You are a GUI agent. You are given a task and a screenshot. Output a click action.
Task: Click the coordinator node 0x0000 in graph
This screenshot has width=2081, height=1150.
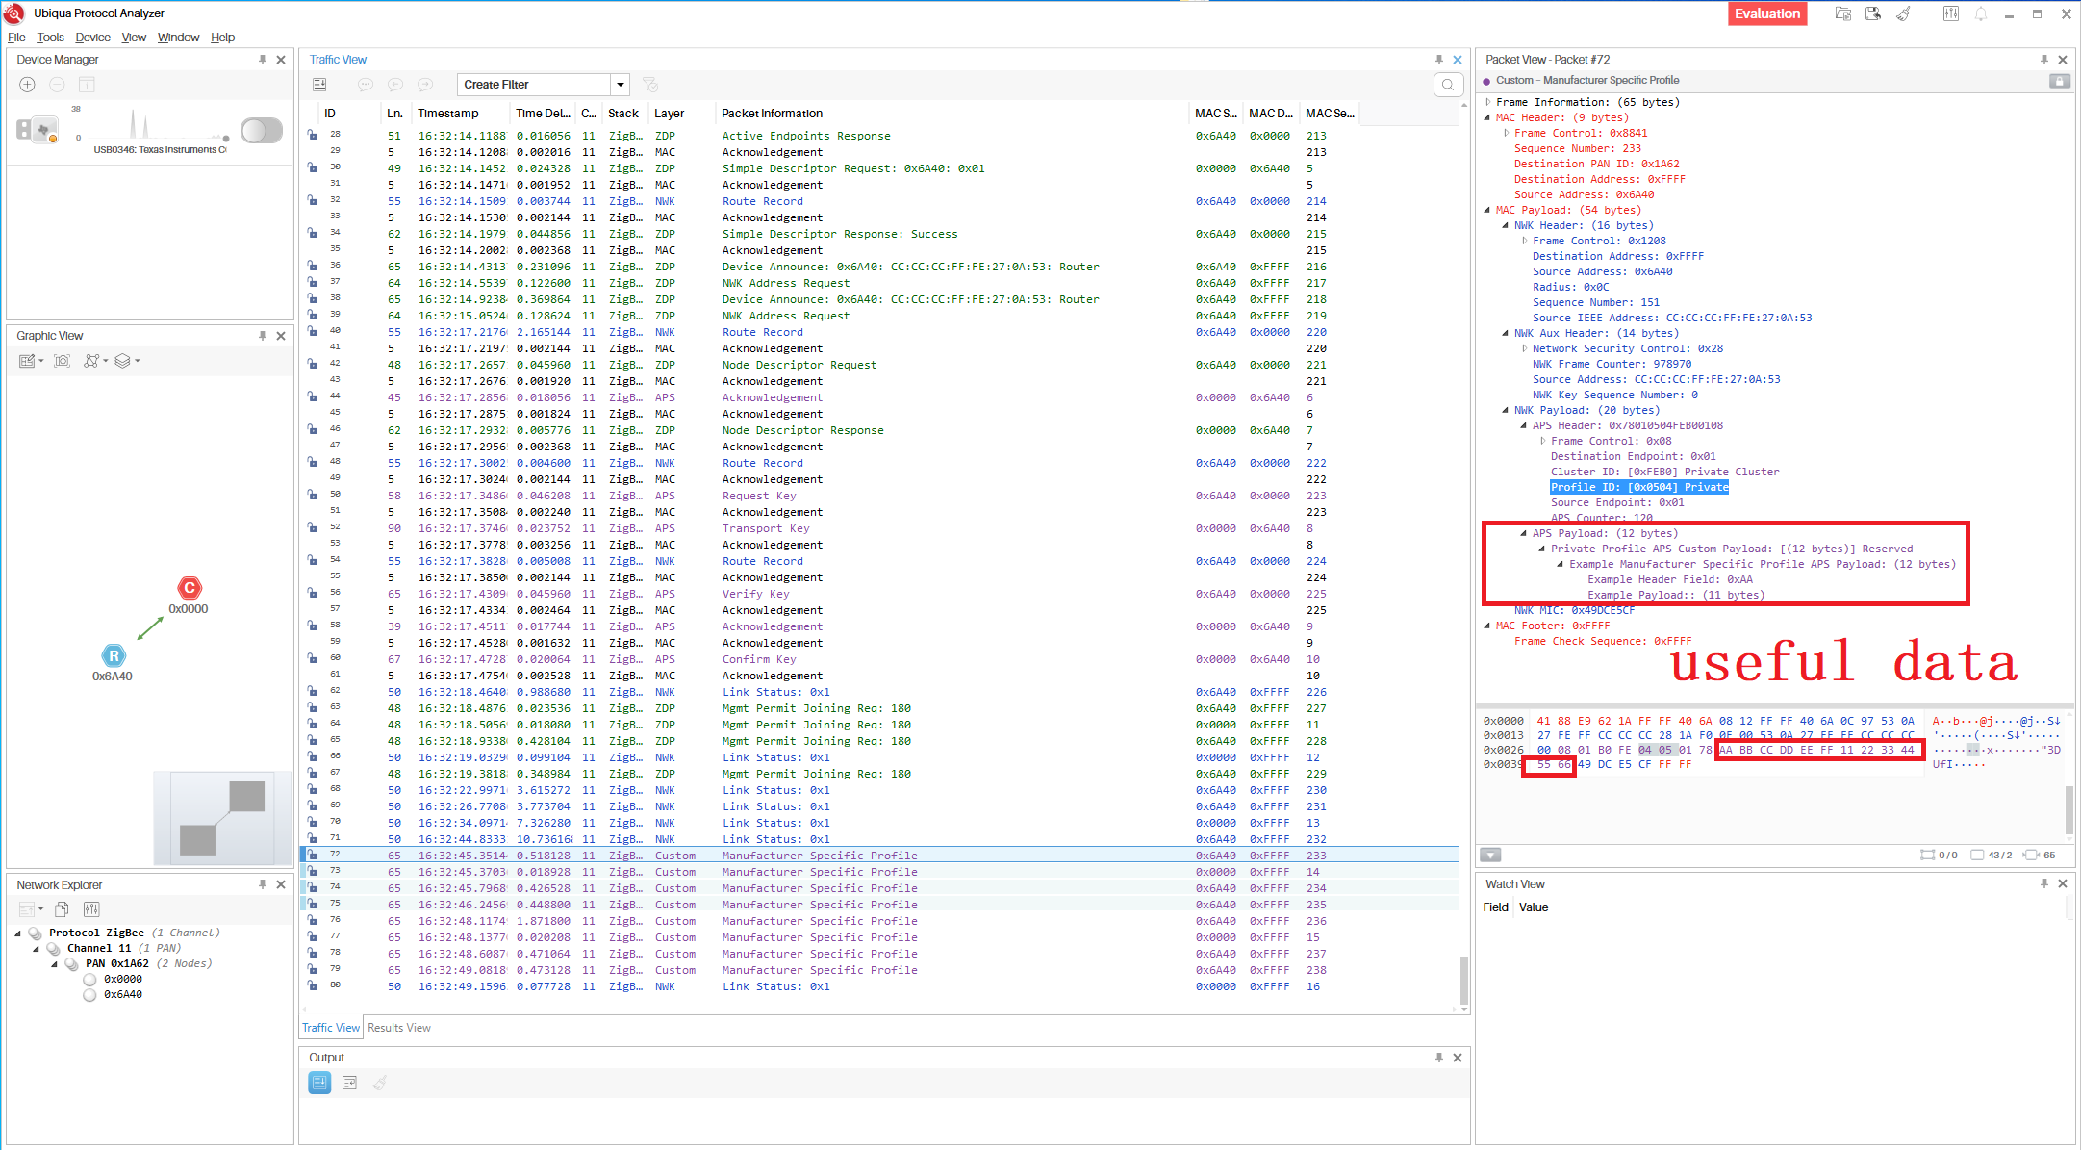tap(190, 588)
